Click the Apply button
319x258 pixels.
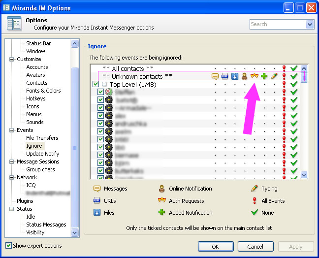pos(296,247)
